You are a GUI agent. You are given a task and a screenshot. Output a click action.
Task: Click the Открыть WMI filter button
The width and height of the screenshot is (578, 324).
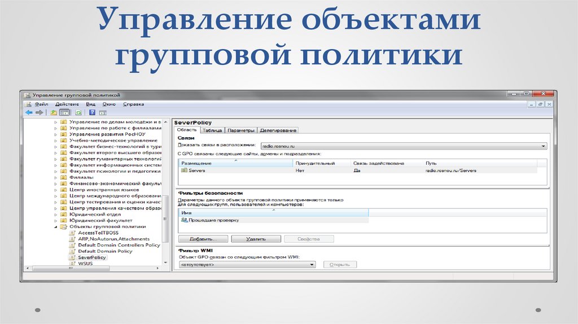[x=340, y=265]
